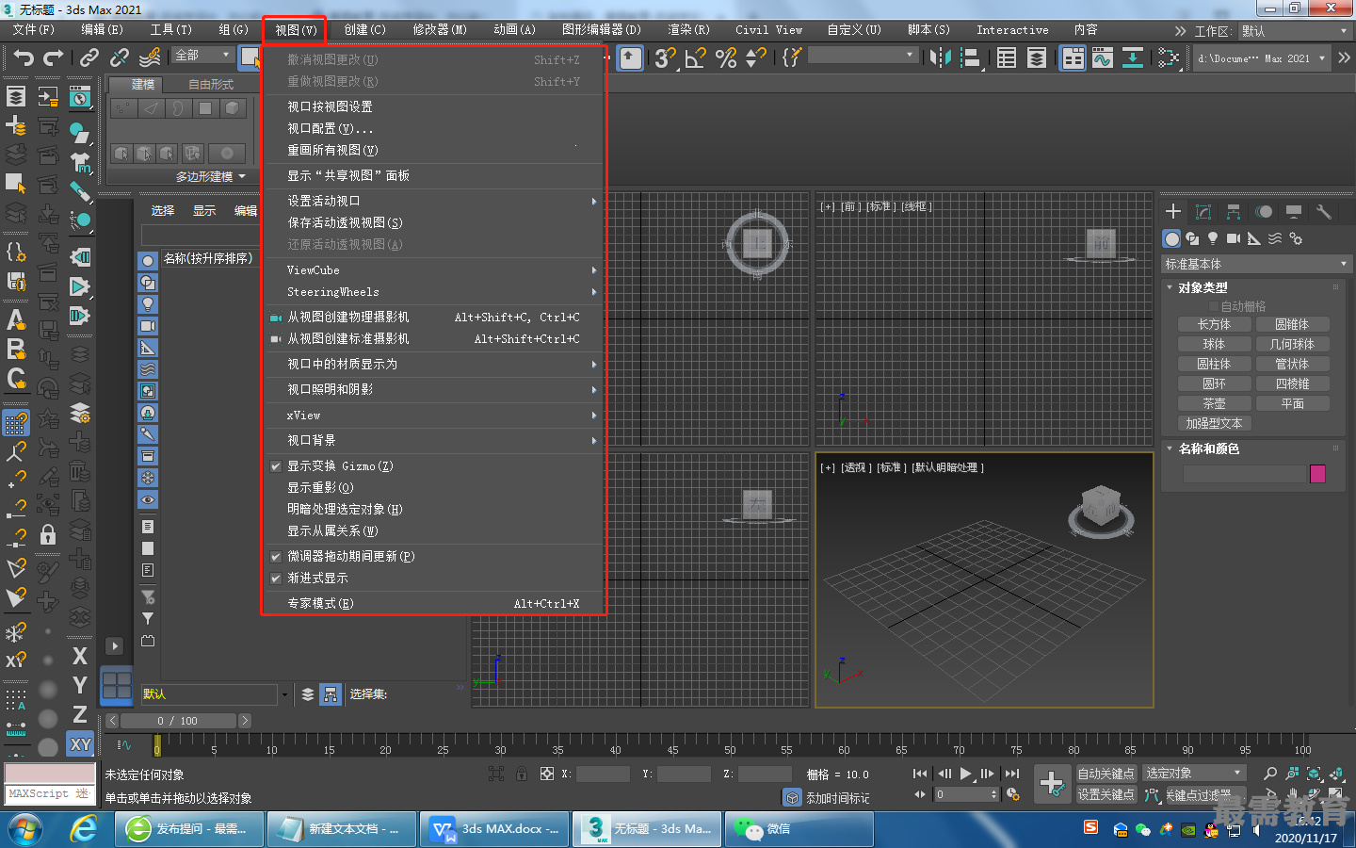
Task: Toggle the Spinner Snap icon
Action: 755,58
